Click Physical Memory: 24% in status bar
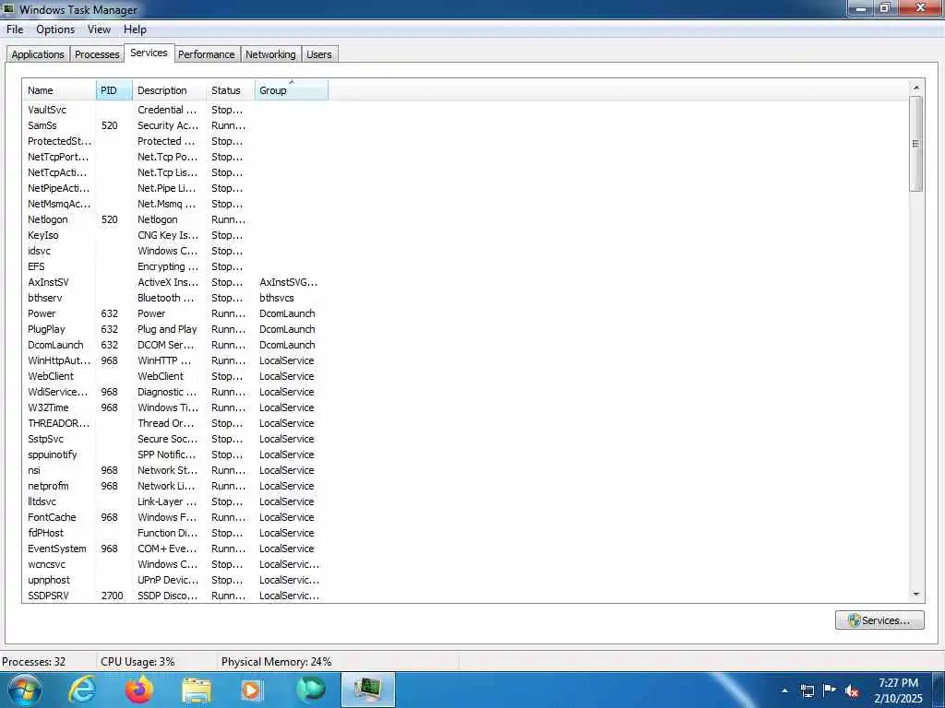This screenshot has height=708, width=945. tap(276, 662)
